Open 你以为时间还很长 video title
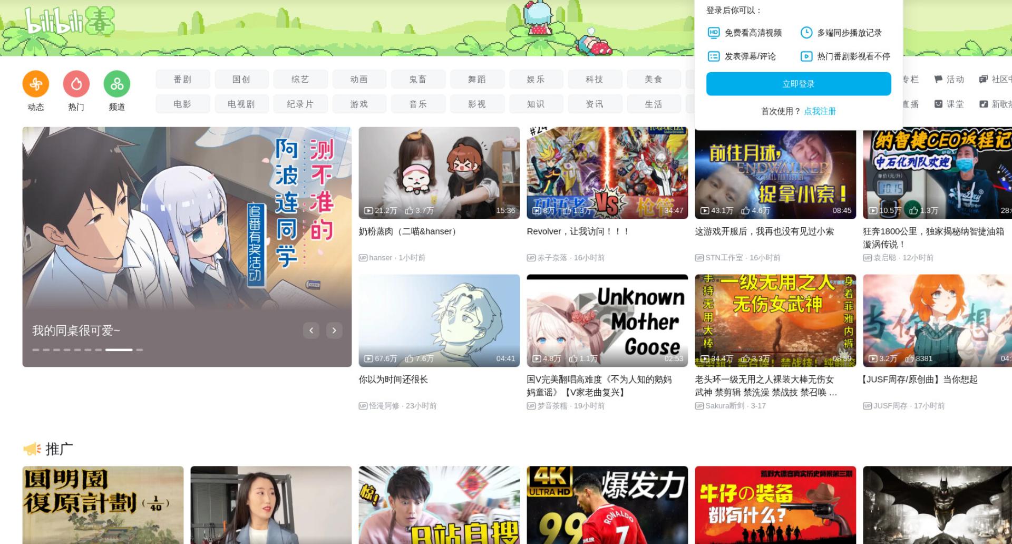Viewport: 1012px width, 544px height. pyautogui.click(x=393, y=380)
